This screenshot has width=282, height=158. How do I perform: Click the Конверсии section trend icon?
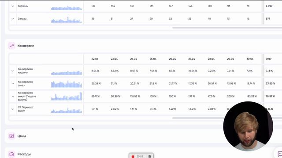[12, 46]
